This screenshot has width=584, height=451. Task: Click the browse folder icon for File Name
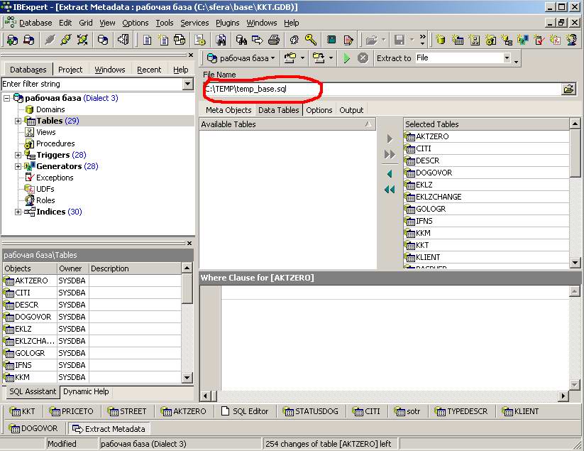point(568,89)
